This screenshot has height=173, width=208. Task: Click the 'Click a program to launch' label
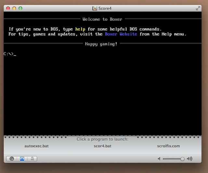tap(102, 139)
